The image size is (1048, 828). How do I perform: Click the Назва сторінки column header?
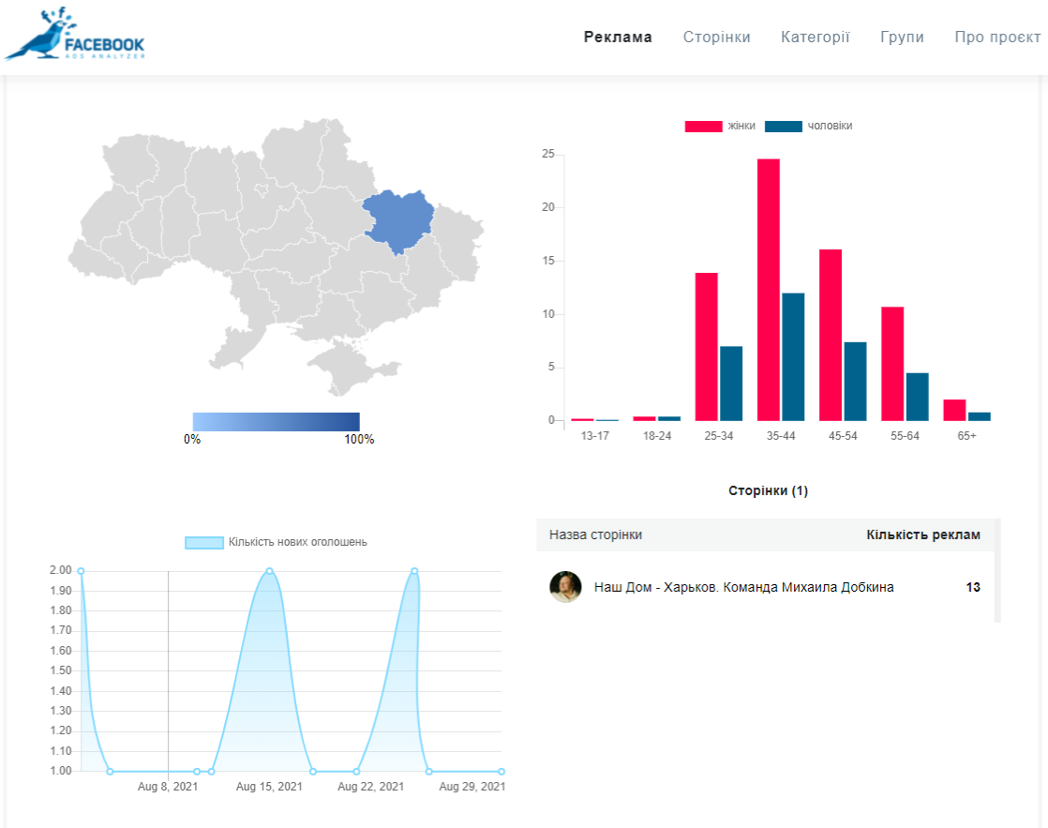[595, 535]
